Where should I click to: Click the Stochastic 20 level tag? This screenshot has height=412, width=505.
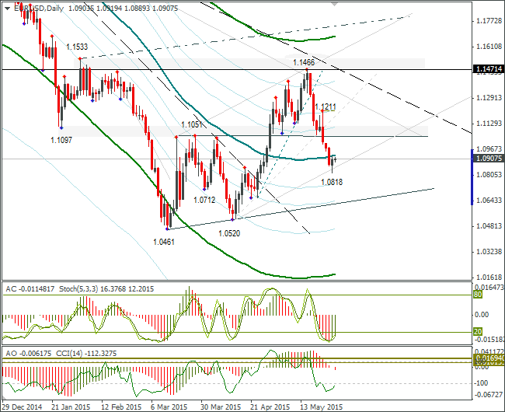point(478,332)
